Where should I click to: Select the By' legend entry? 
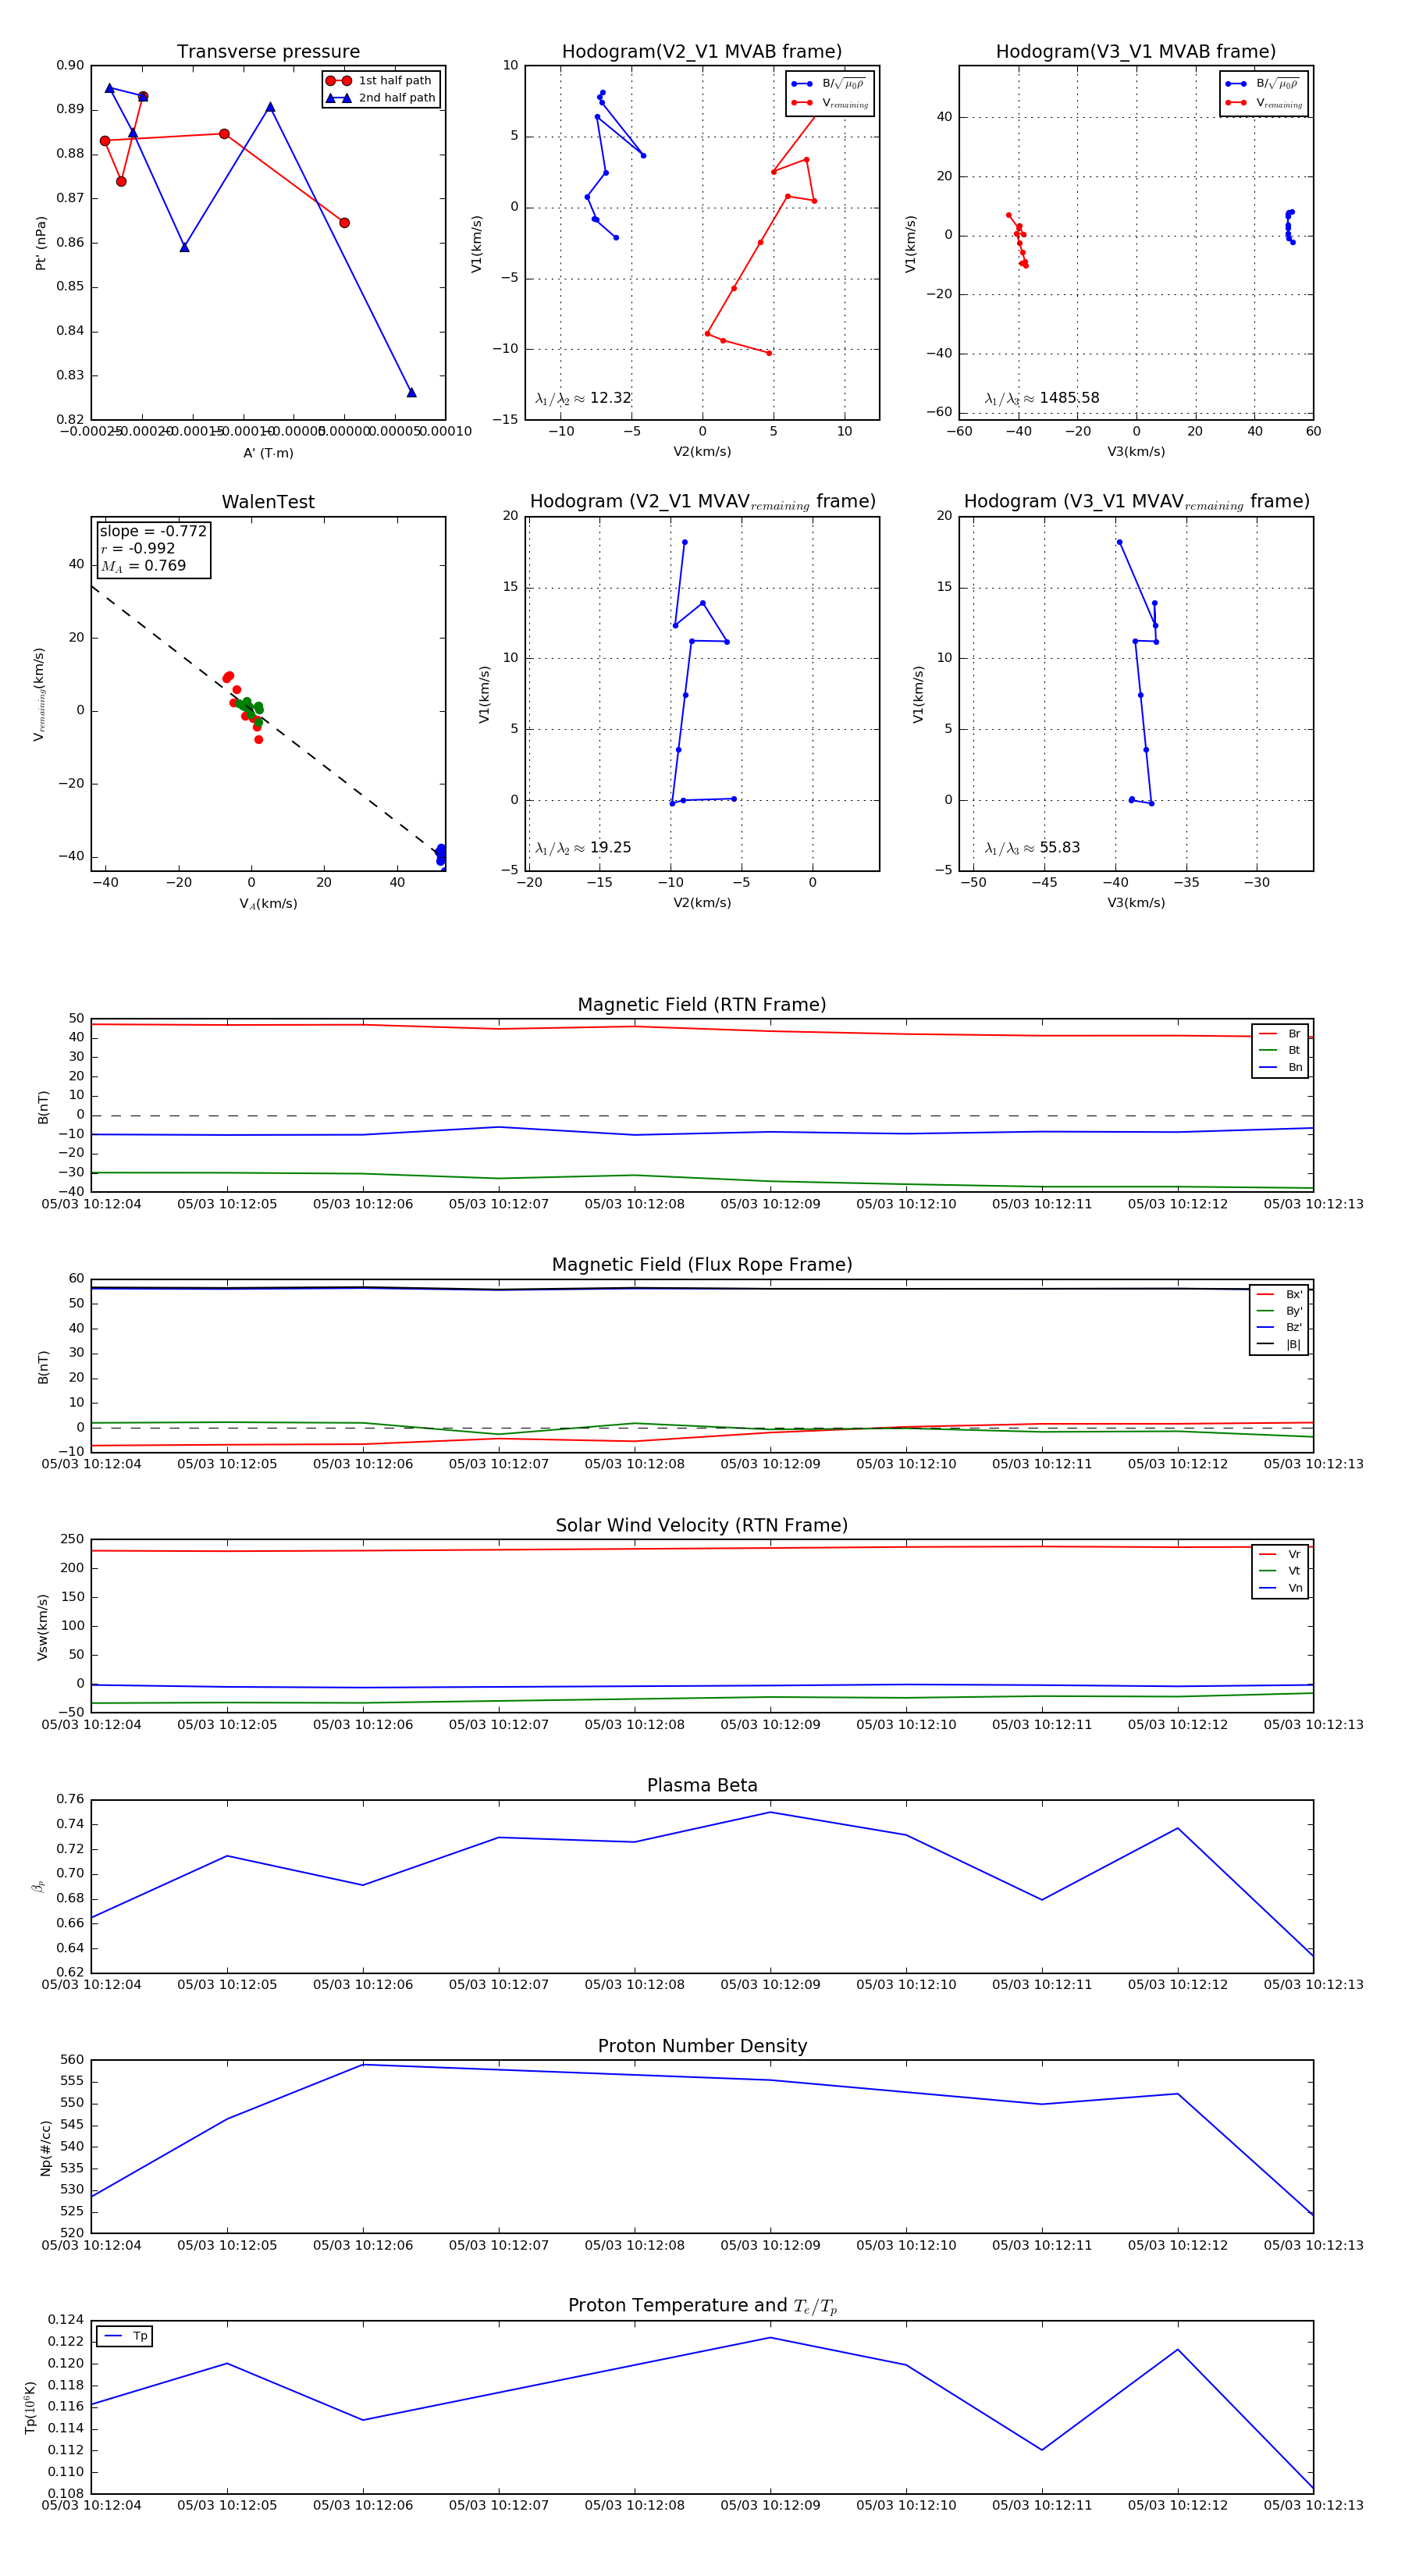tap(1280, 1311)
